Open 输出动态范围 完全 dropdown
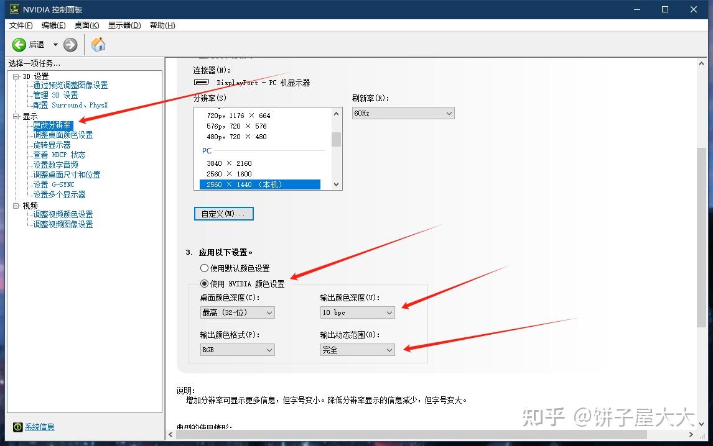This screenshot has width=713, height=446. [357, 350]
